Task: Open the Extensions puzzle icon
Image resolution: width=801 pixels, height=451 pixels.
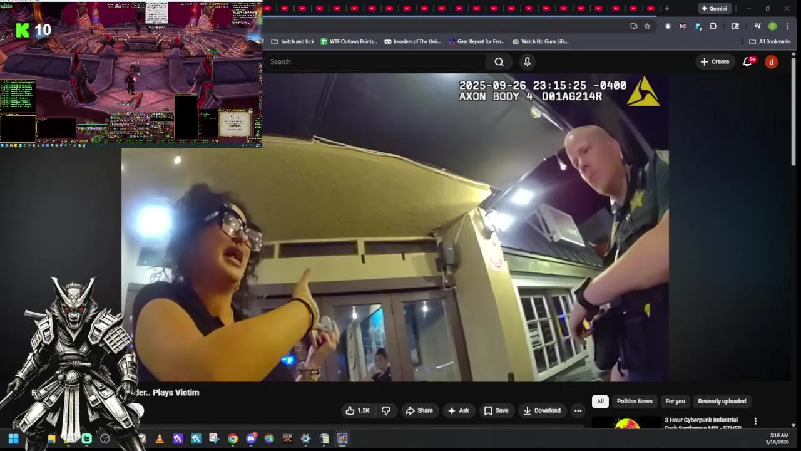Action: click(713, 26)
